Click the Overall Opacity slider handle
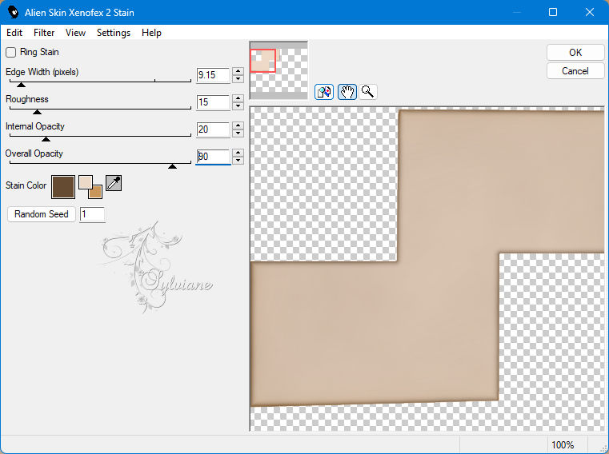The height and width of the screenshot is (454, 609). point(172,166)
